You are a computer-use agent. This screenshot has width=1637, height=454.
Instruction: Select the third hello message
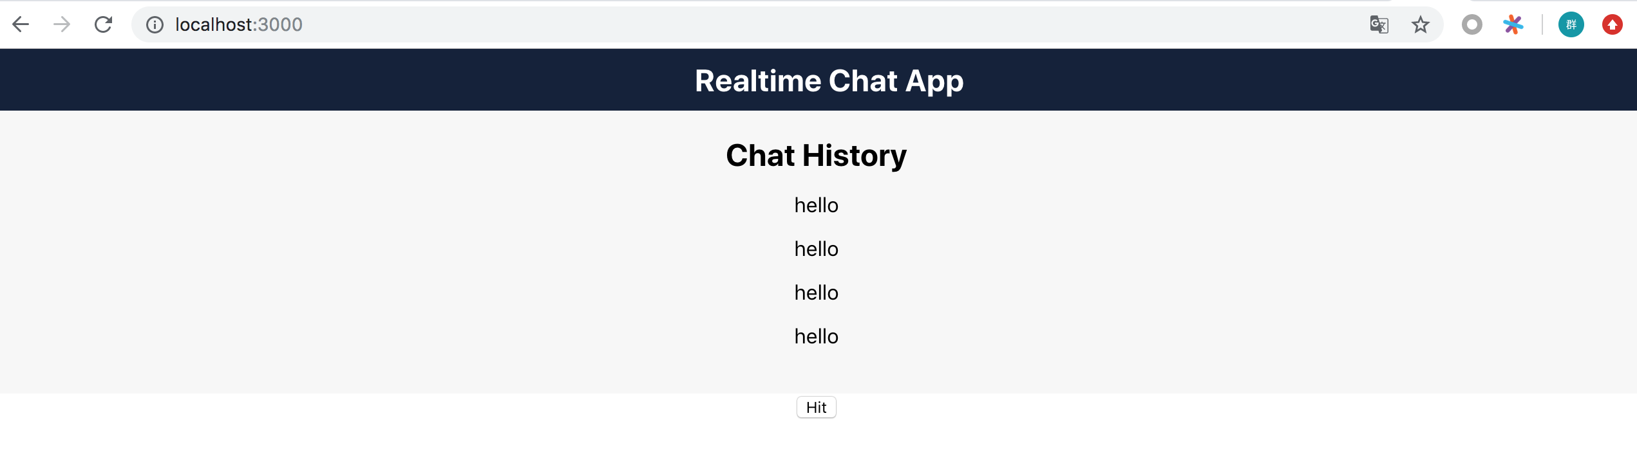(816, 293)
